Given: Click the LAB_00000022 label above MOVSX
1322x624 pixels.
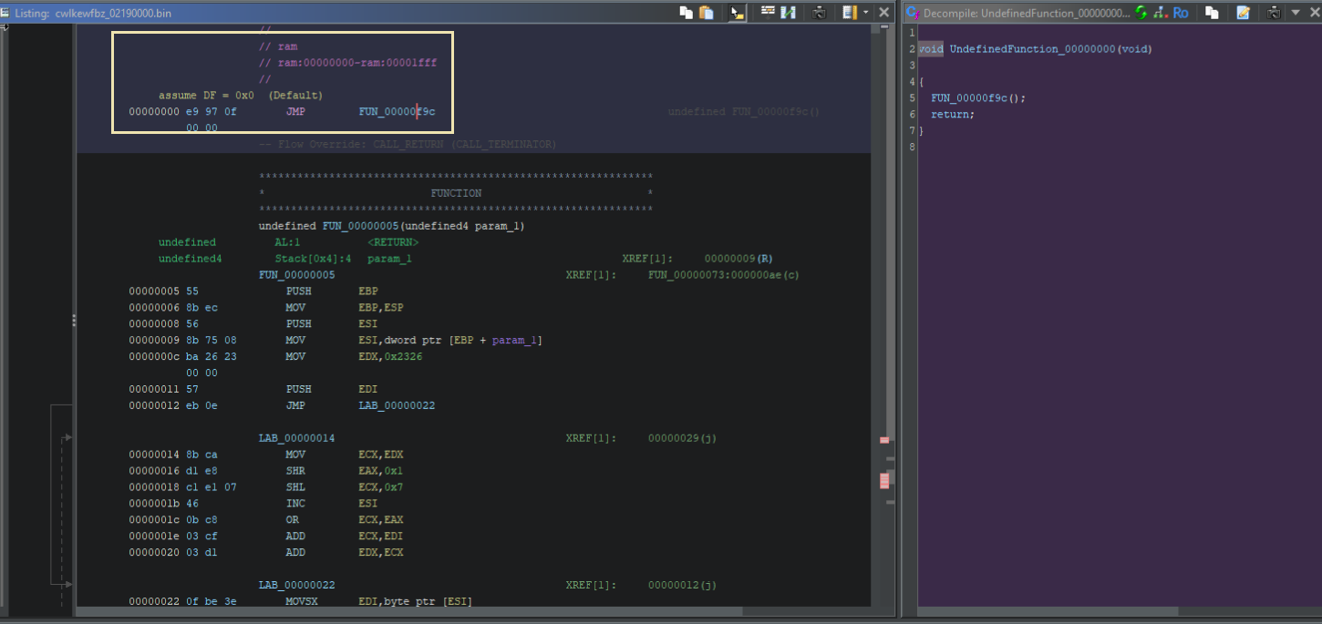Looking at the screenshot, I should click(297, 585).
